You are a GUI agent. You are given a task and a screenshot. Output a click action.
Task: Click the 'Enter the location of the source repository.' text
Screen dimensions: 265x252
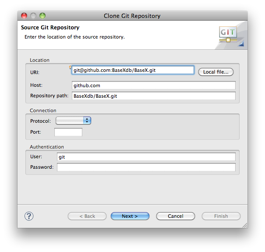(74, 37)
